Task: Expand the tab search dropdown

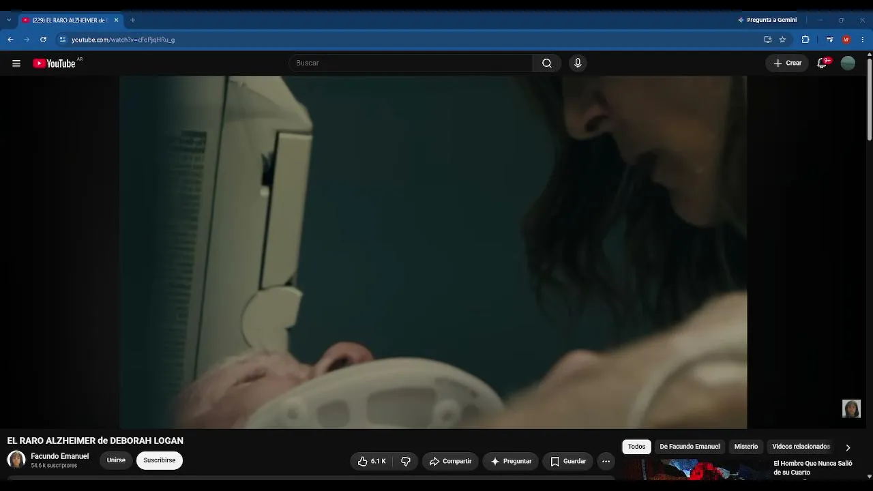Action: (x=9, y=20)
